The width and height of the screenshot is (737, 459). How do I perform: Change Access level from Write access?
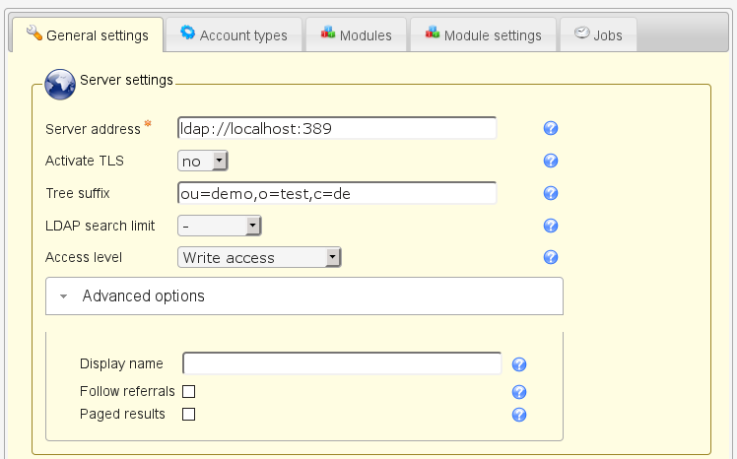259,257
